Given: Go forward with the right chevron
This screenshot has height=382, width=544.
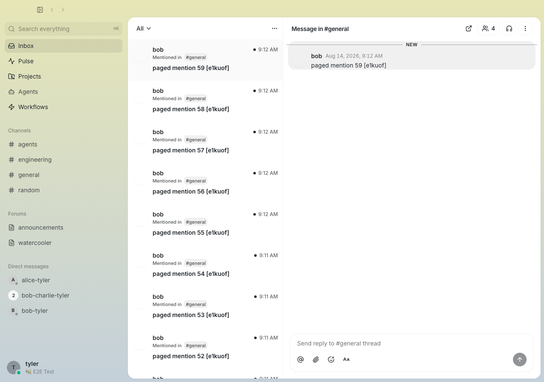Looking at the screenshot, I should [63, 10].
